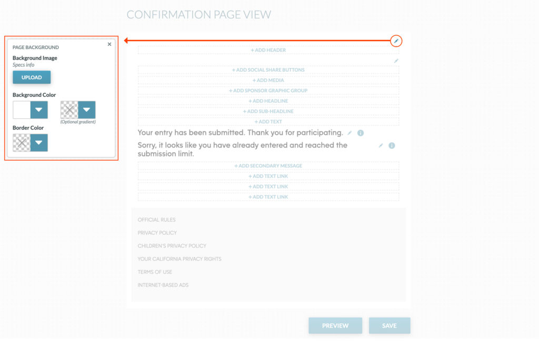Click Add Social Share Buttons
This screenshot has height=349, width=539.
(268, 70)
